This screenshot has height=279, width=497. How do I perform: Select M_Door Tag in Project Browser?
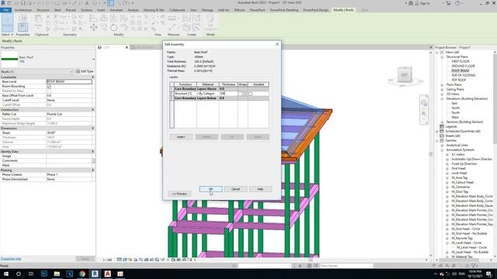coord(460,191)
